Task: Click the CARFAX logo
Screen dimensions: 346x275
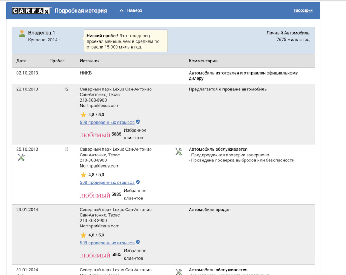Action: click(x=31, y=10)
